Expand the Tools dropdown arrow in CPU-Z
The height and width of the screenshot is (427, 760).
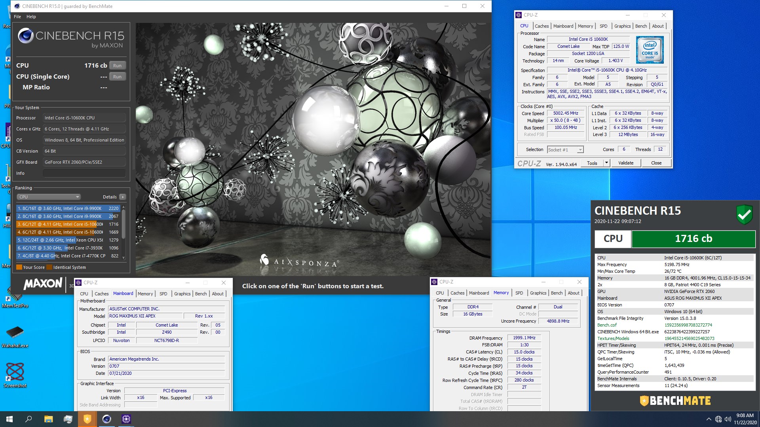click(x=606, y=163)
